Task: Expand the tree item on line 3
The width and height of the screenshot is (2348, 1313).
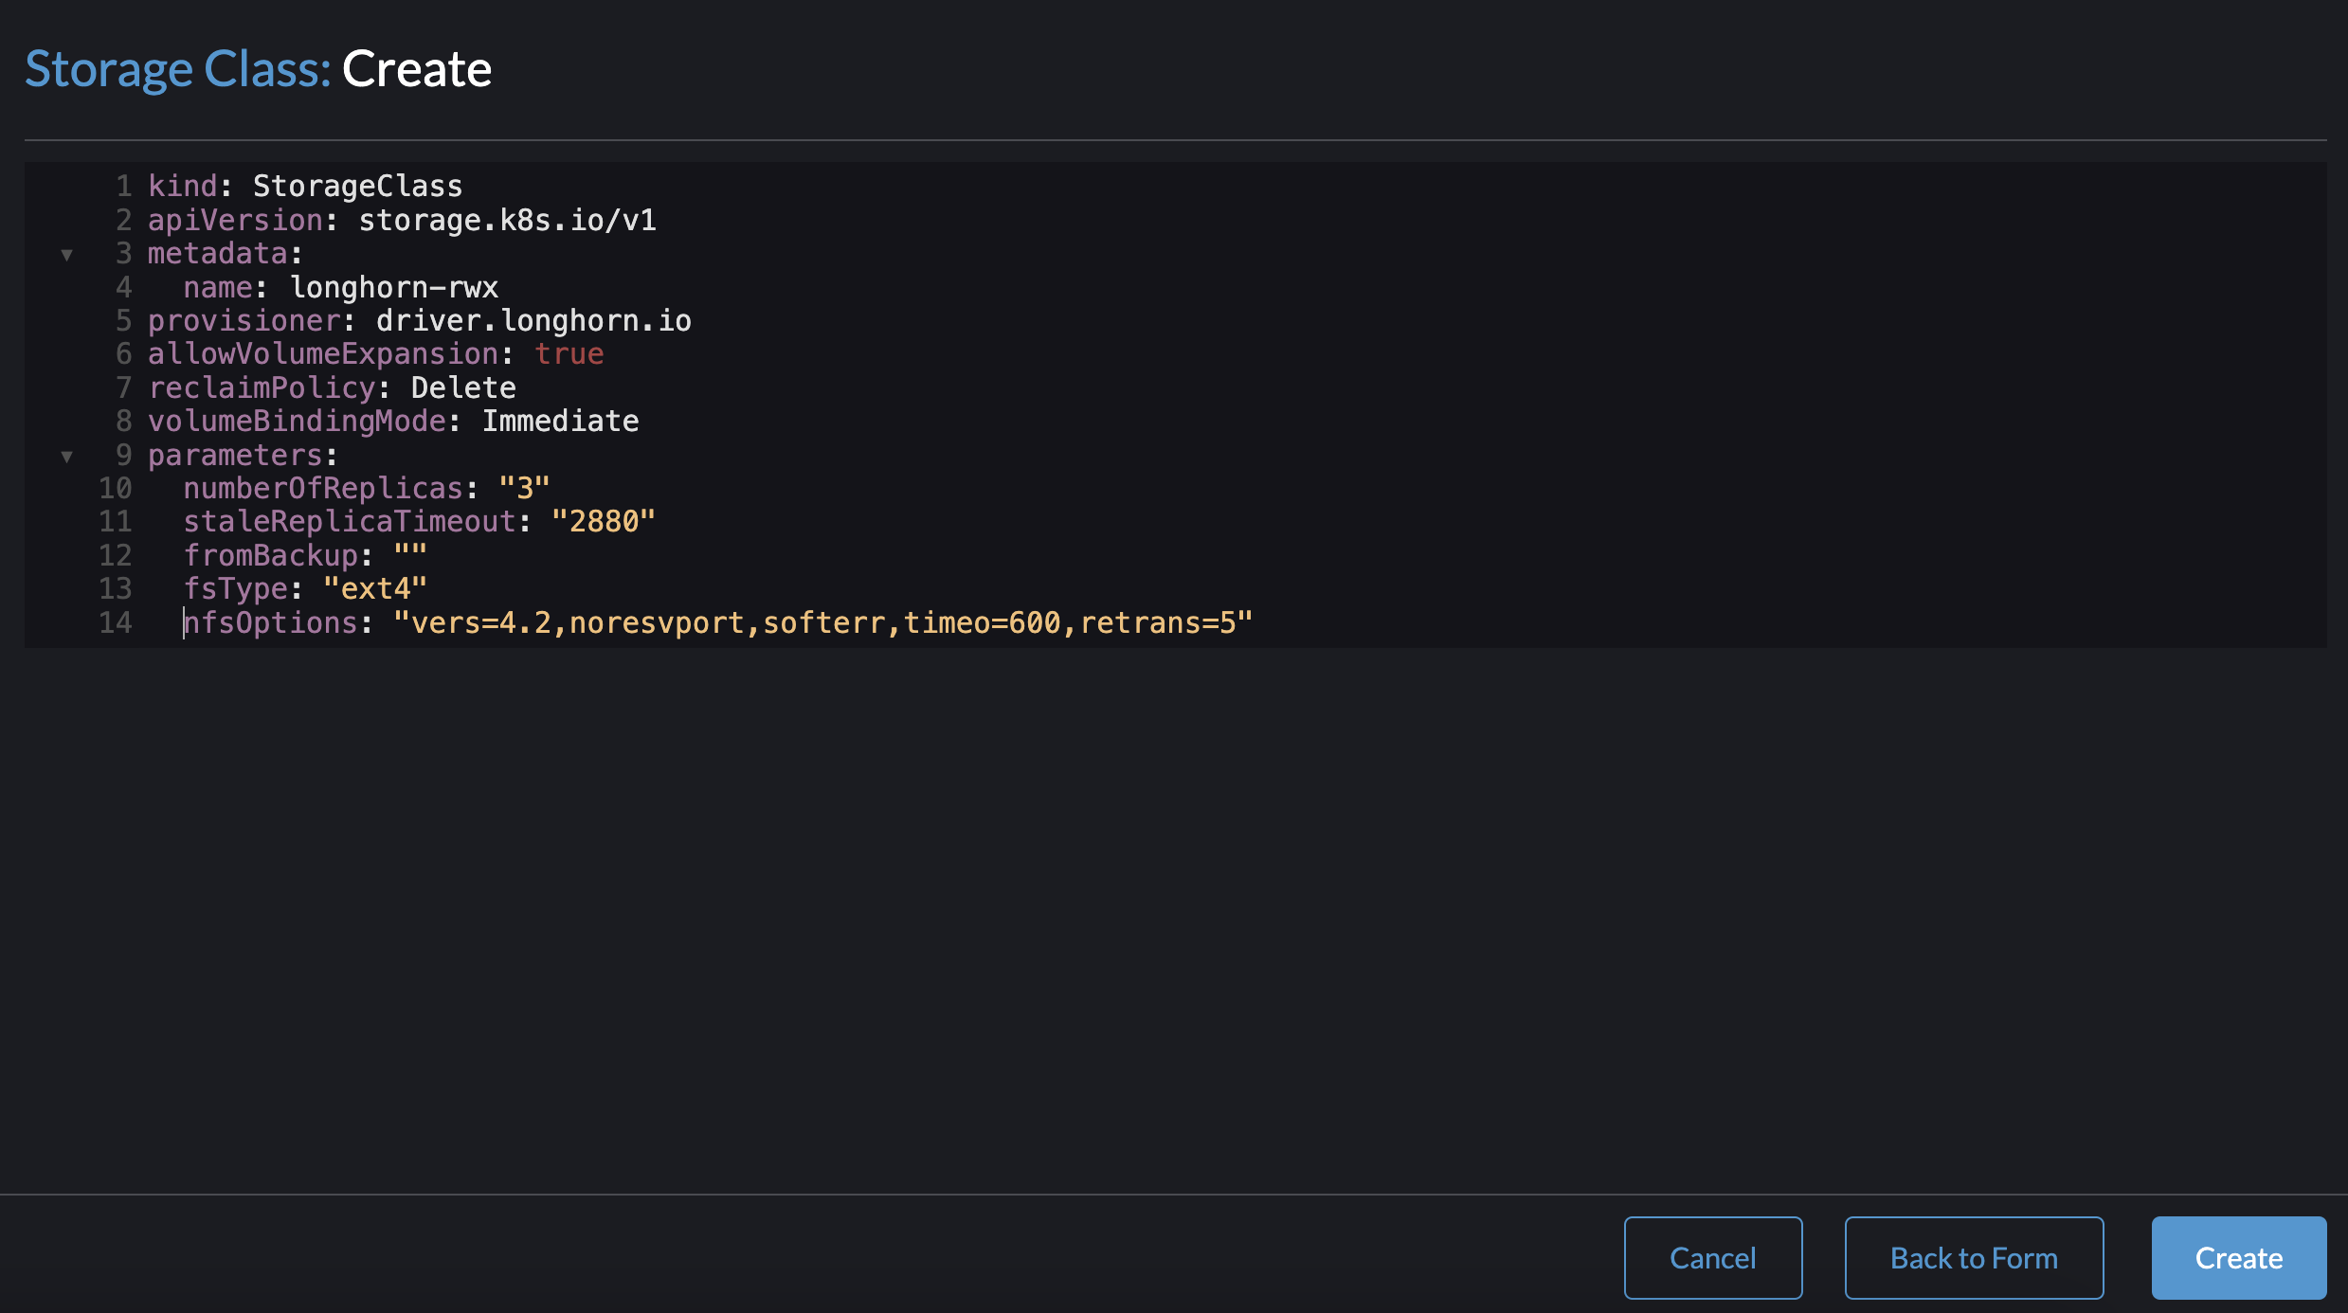Action: [x=67, y=253]
